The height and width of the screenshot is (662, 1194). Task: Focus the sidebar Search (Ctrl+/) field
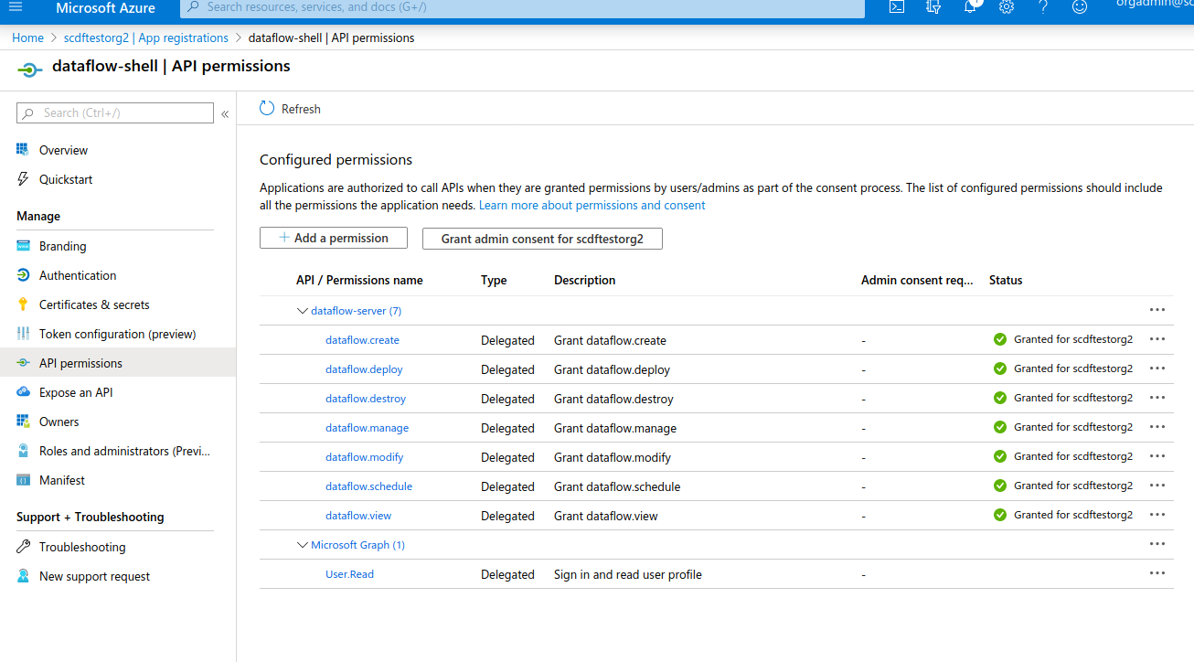[x=123, y=113]
